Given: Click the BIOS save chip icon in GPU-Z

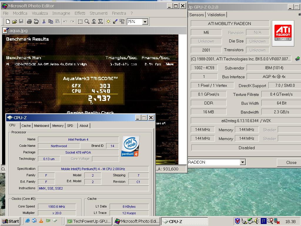Looking at the screenshot, I should 297,59.
